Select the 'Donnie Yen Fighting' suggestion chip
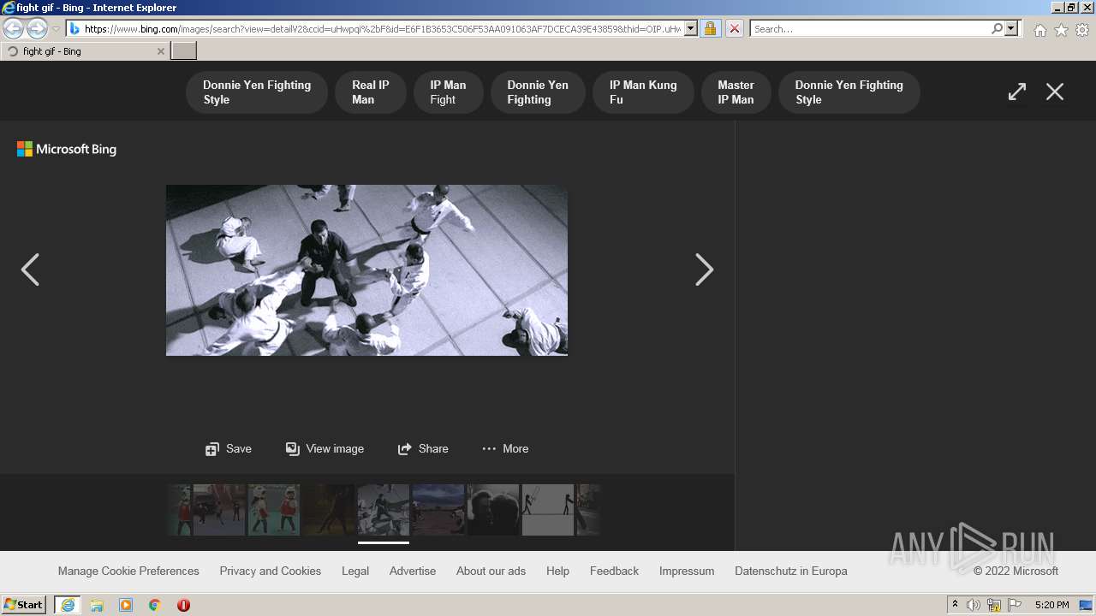Image resolution: width=1096 pixels, height=616 pixels. pyautogui.click(x=538, y=92)
